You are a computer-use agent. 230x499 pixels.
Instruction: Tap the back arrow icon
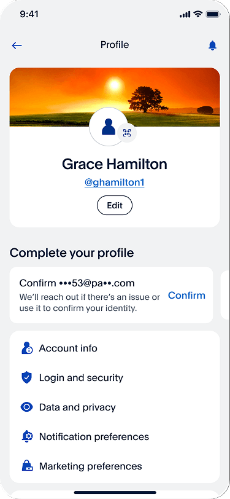coord(17,45)
